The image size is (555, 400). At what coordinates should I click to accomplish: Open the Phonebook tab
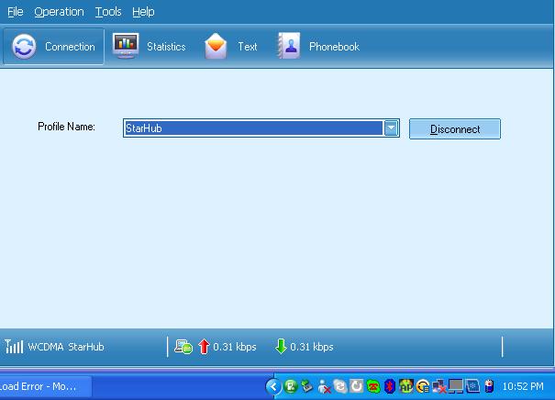point(318,47)
